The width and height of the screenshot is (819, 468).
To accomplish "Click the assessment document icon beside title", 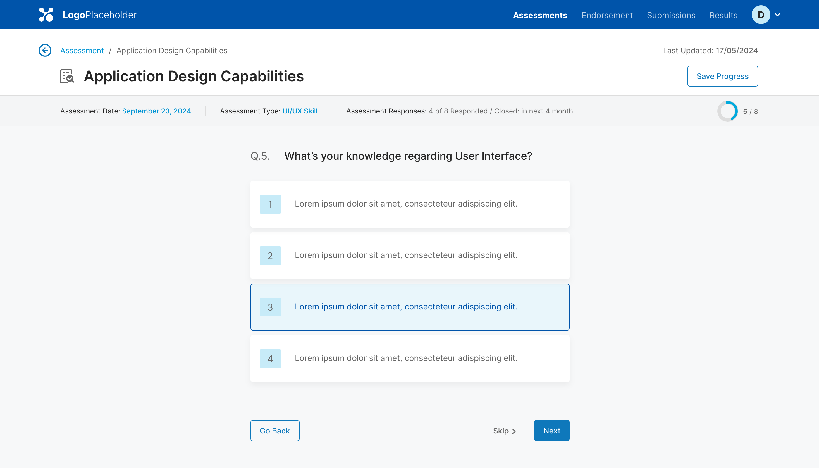I will (x=67, y=76).
